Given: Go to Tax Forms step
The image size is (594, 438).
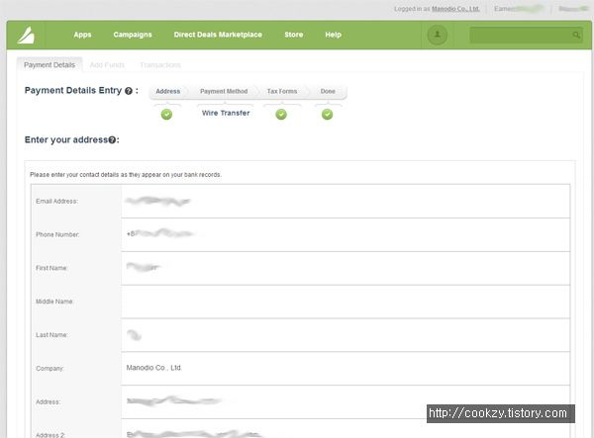Looking at the screenshot, I should click(282, 92).
